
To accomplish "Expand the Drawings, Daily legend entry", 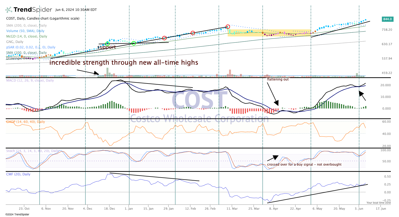I will click(18, 58).
